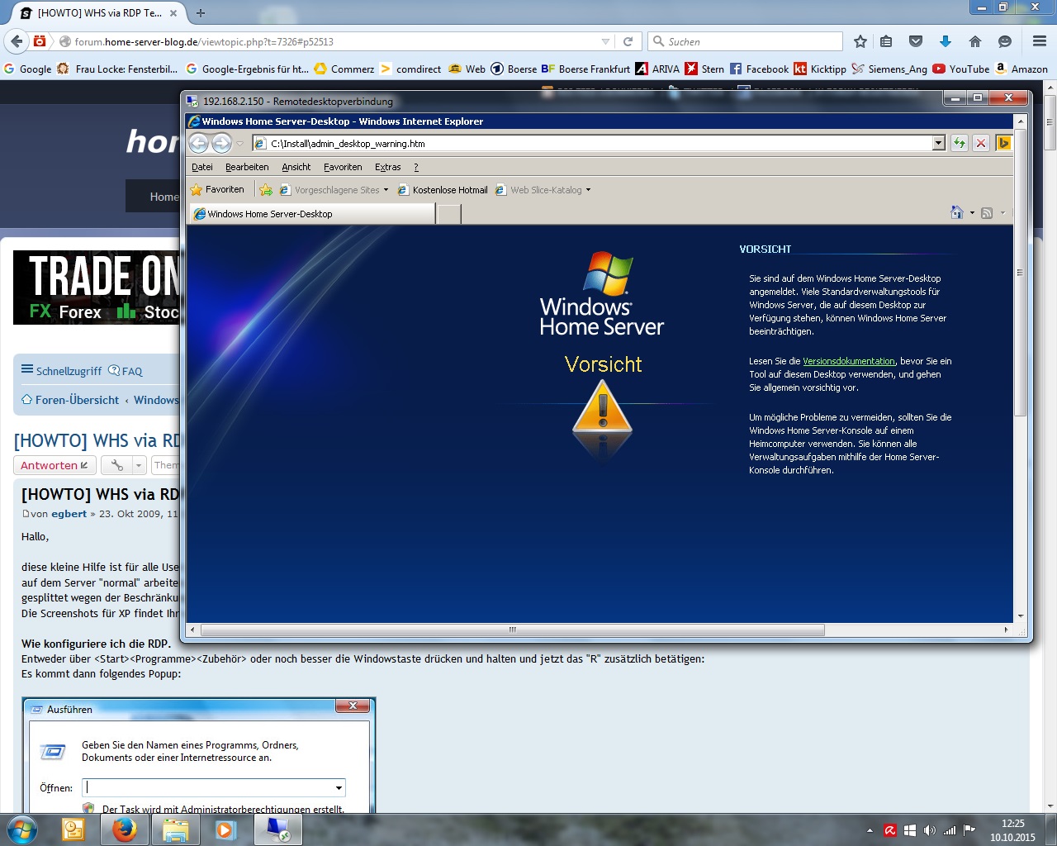The image size is (1057, 846).
Task: Click the add to favorites bar icon
Action: click(x=266, y=190)
